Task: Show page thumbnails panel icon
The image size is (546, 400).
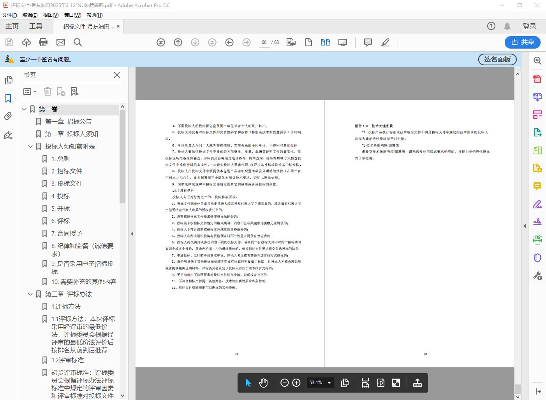Action: coord(8,80)
